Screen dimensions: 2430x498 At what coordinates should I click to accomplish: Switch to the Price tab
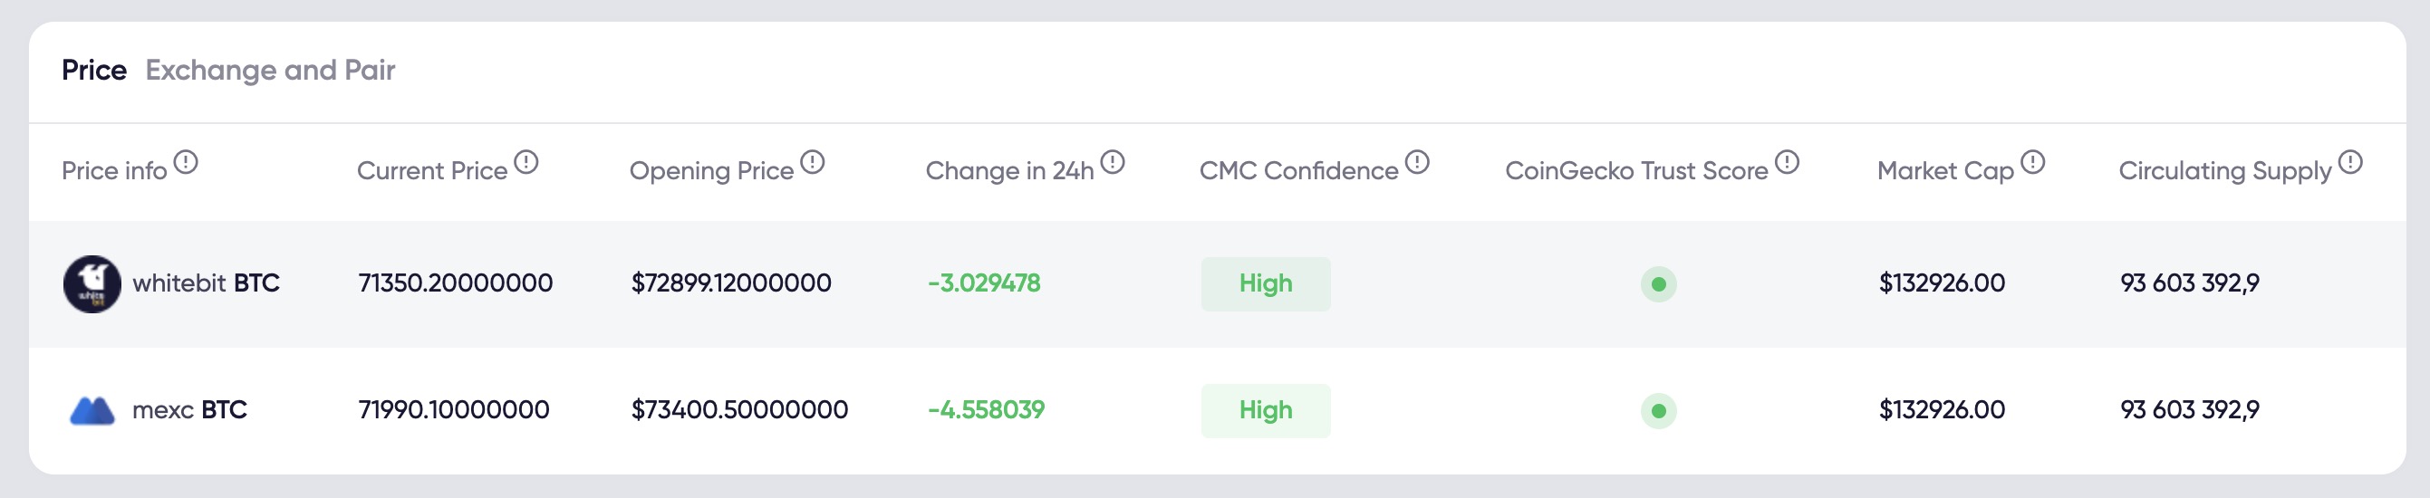click(93, 70)
